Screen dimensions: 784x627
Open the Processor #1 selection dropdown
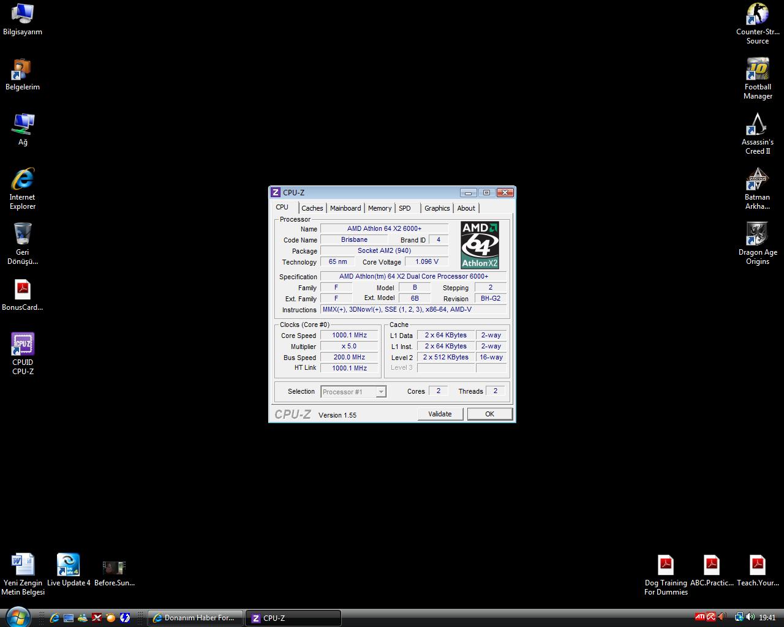pos(353,392)
